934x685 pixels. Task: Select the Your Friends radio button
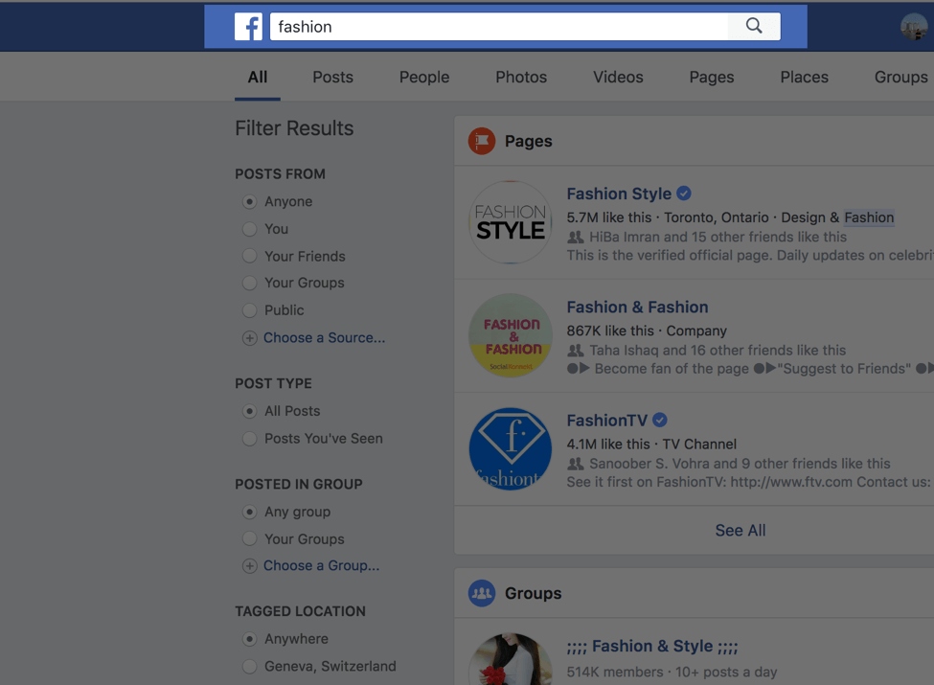tap(250, 256)
